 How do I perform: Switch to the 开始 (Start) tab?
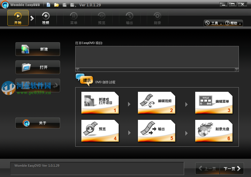(18, 18)
